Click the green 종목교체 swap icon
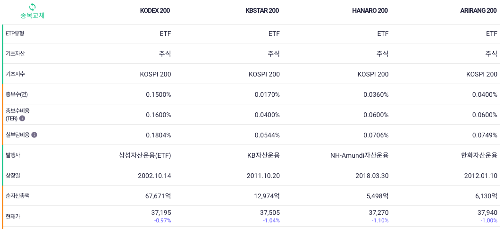 pyautogui.click(x=33, y=7)
